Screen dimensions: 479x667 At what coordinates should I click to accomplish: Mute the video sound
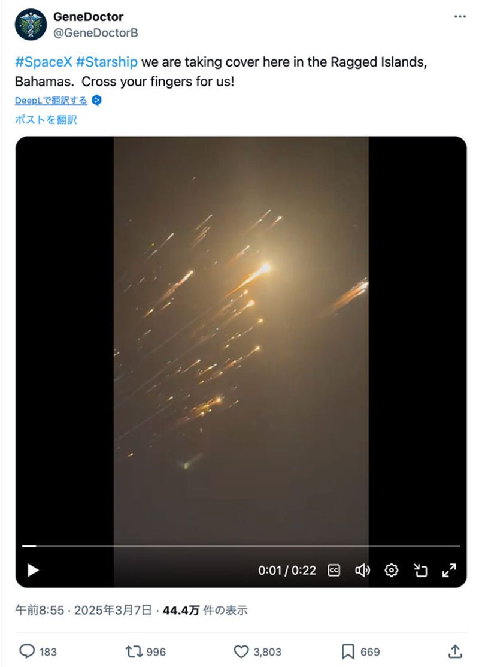tap(363, 570)
